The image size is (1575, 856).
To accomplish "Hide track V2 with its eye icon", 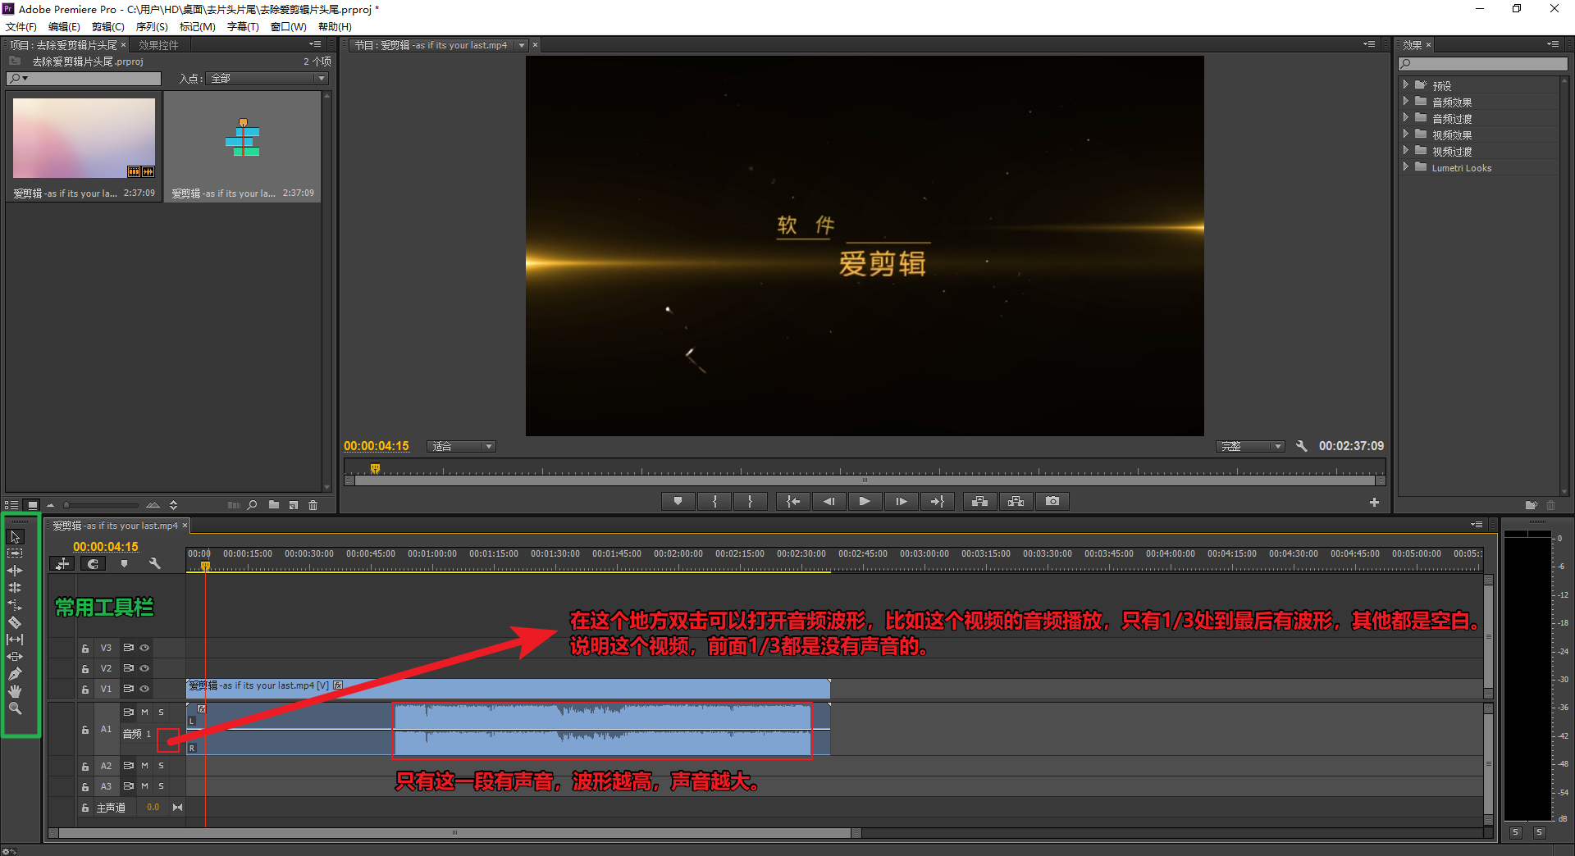I will pyautogui.click(x=144, y=668).
